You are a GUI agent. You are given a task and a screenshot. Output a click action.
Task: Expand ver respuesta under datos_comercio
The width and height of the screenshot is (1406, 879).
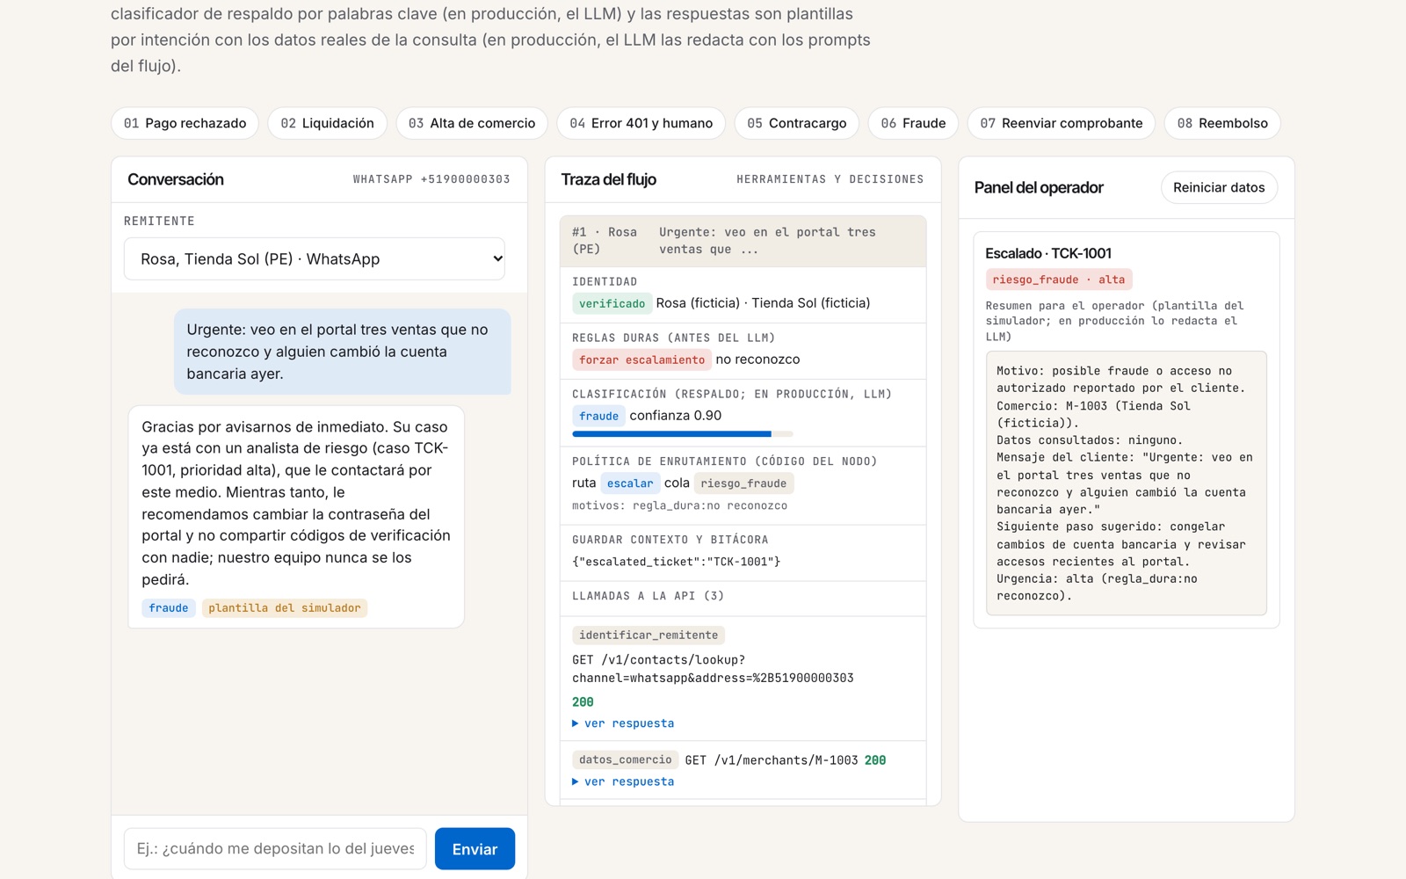(x=623, y=781)
